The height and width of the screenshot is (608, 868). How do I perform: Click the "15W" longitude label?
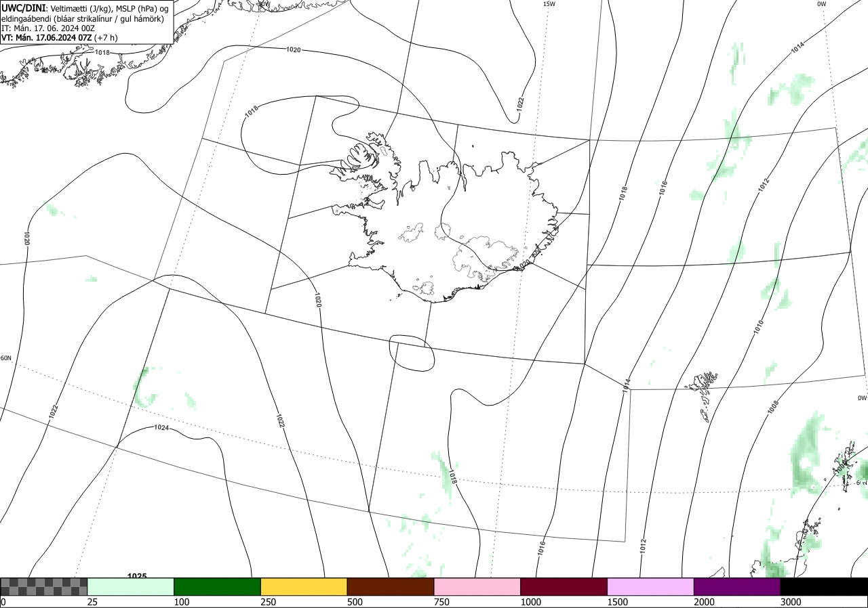pyautogui.click(x=549, y=4)
